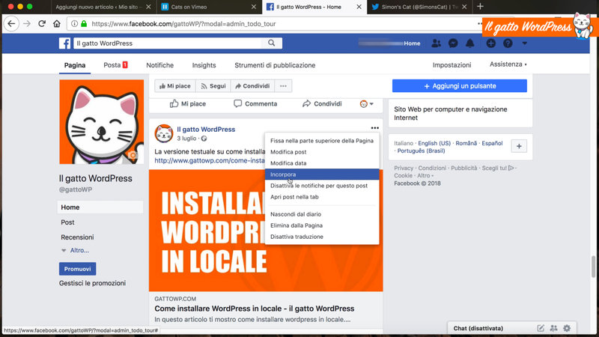The width and height of the screenshot is (599, 337).
Task: Close the Cats on Vimeo tab
Action: coord(254,7)
